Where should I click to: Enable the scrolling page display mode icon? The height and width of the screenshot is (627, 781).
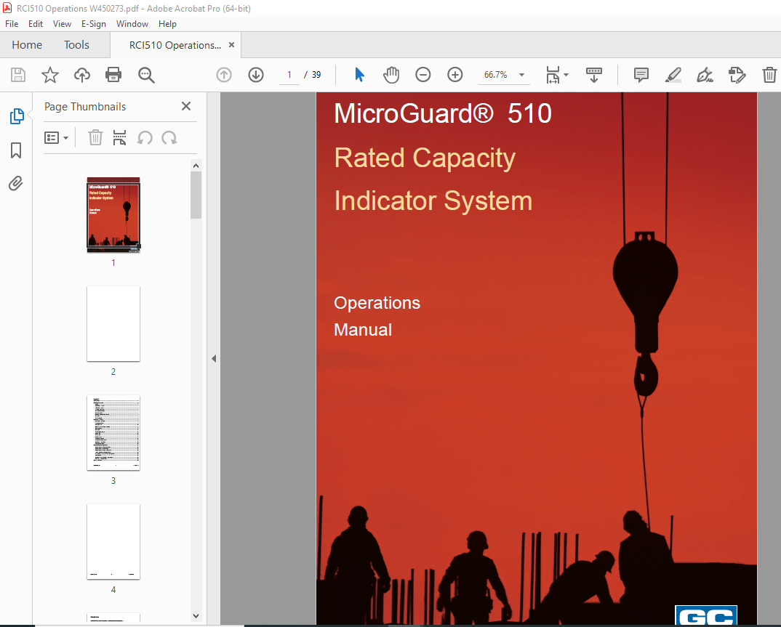[x=593, y=75]
